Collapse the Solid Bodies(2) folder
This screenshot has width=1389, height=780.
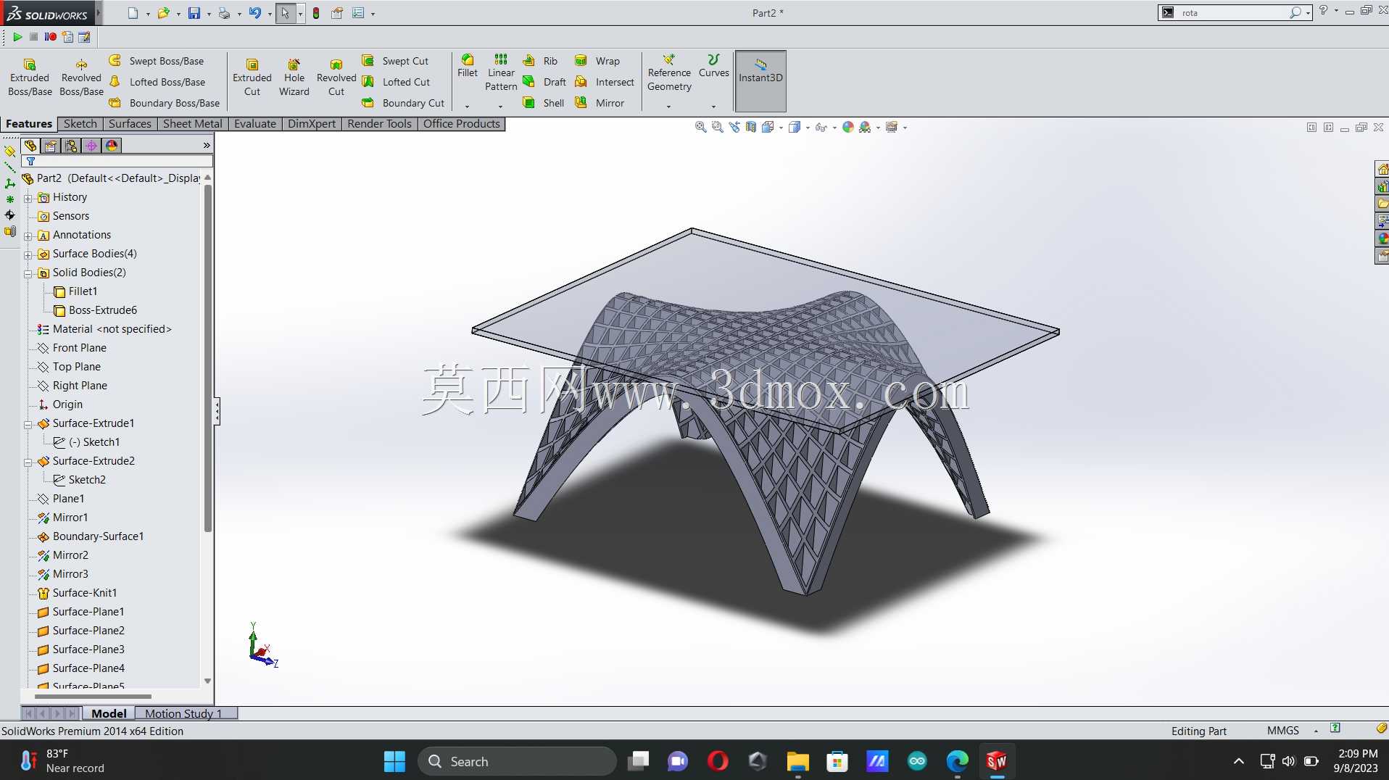tap(28, 273)
